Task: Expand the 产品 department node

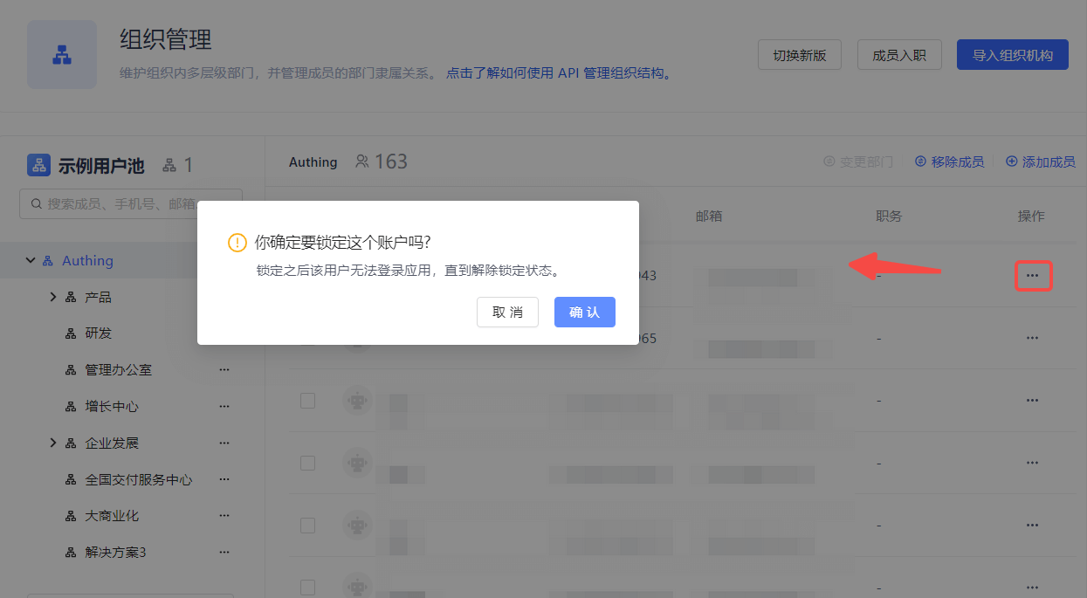Action: [53, 298]
